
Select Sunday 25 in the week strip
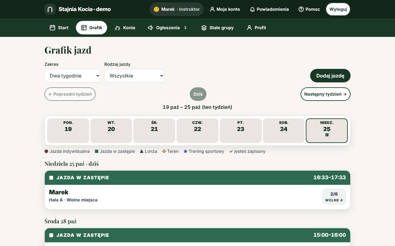327,131
